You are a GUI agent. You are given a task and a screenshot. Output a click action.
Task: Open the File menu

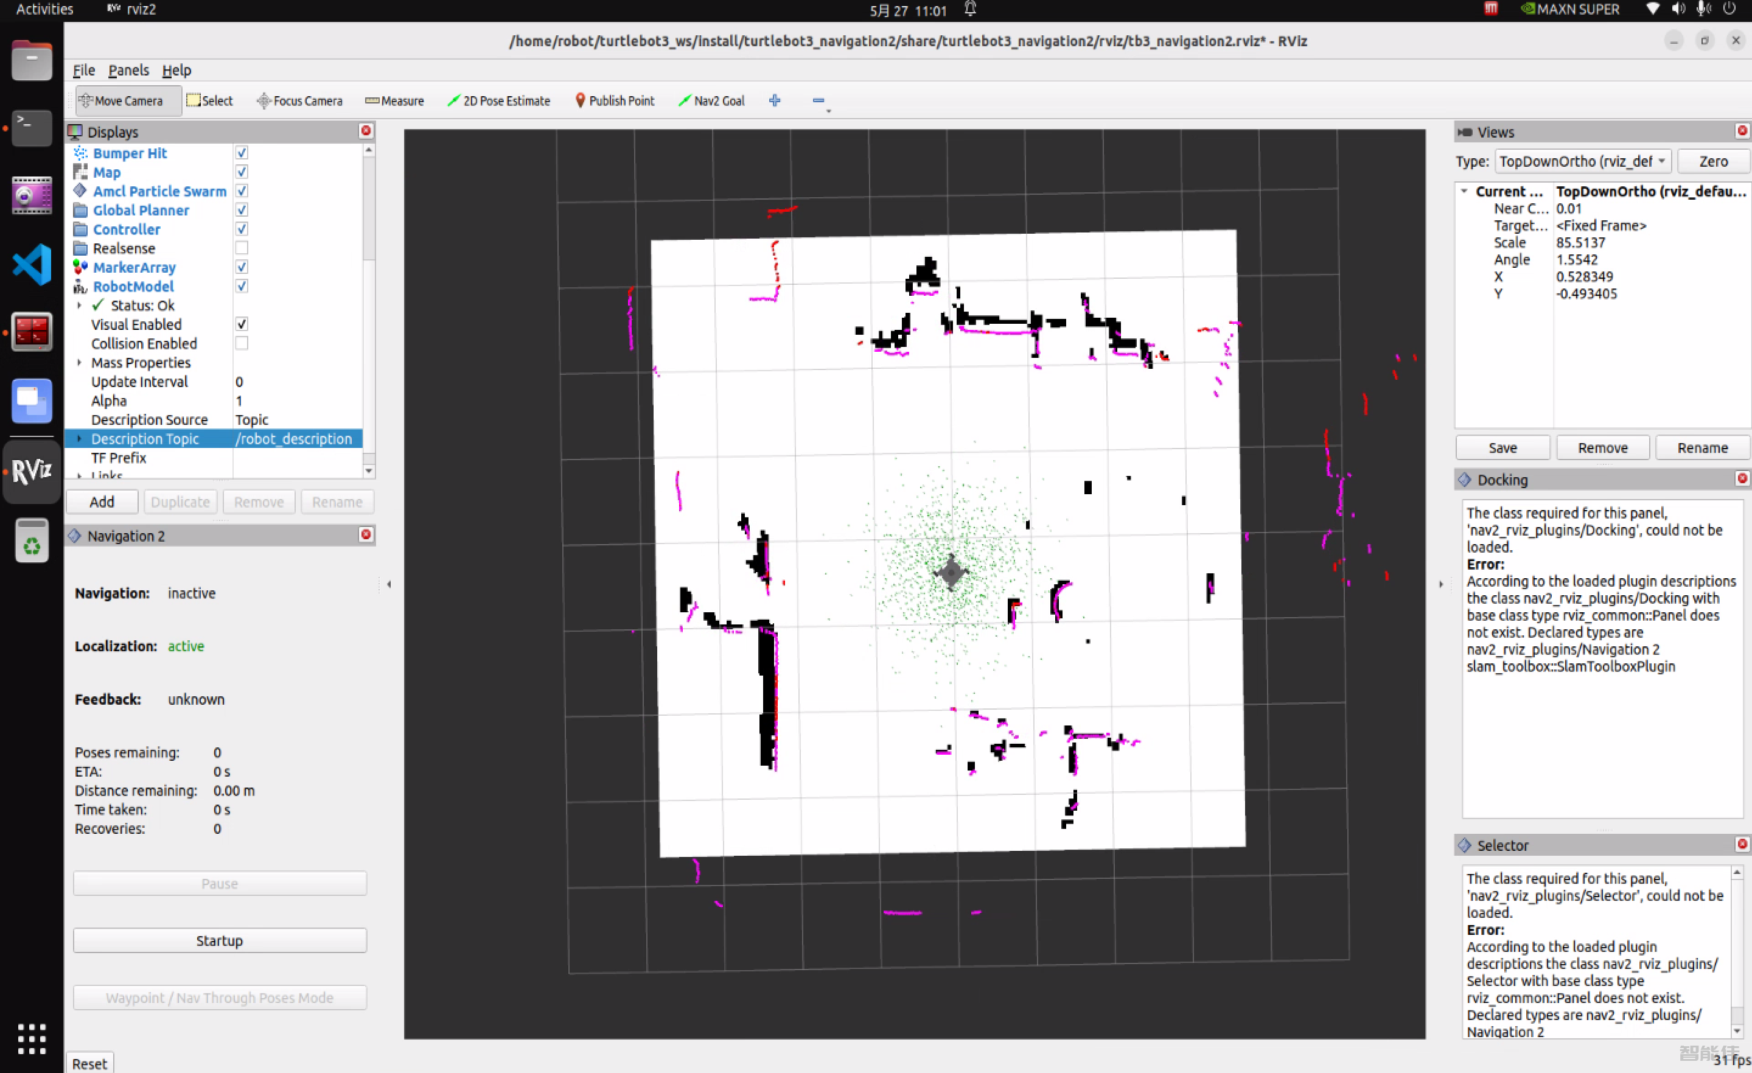pos(83,69)
